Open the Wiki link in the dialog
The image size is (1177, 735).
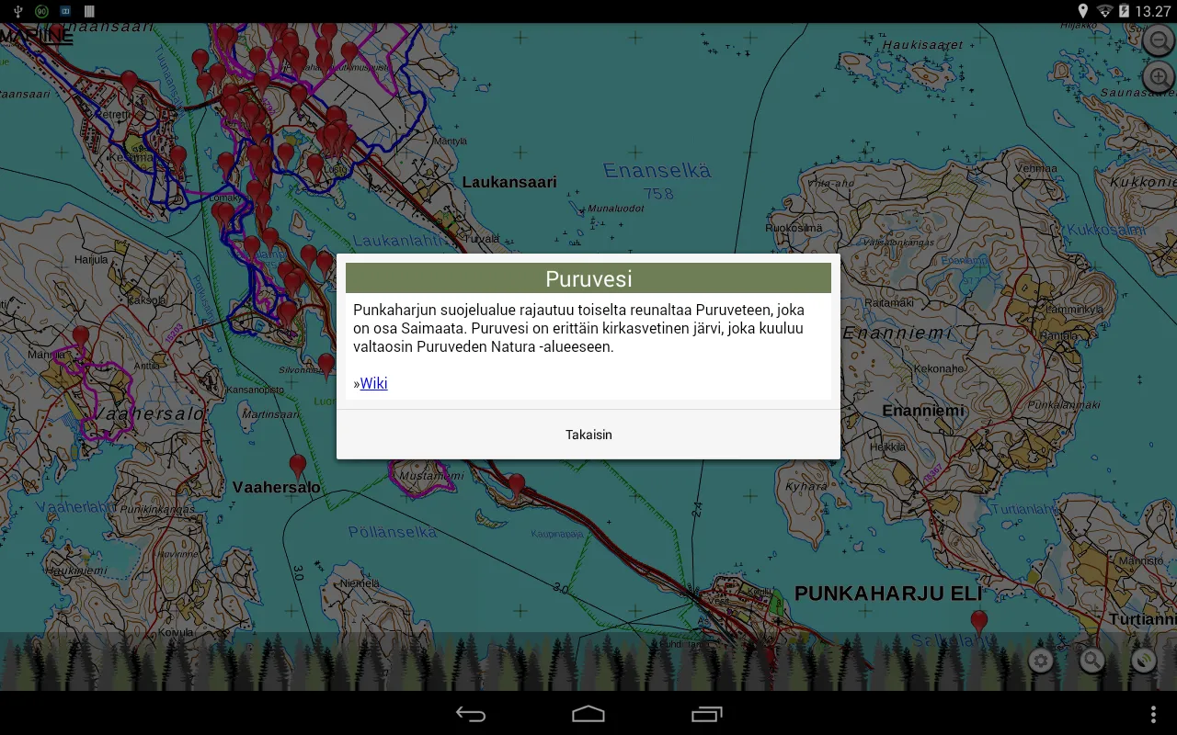point(373,383)
